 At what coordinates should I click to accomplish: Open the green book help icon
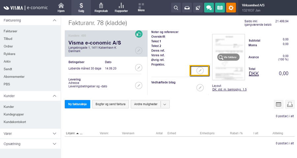220,8
